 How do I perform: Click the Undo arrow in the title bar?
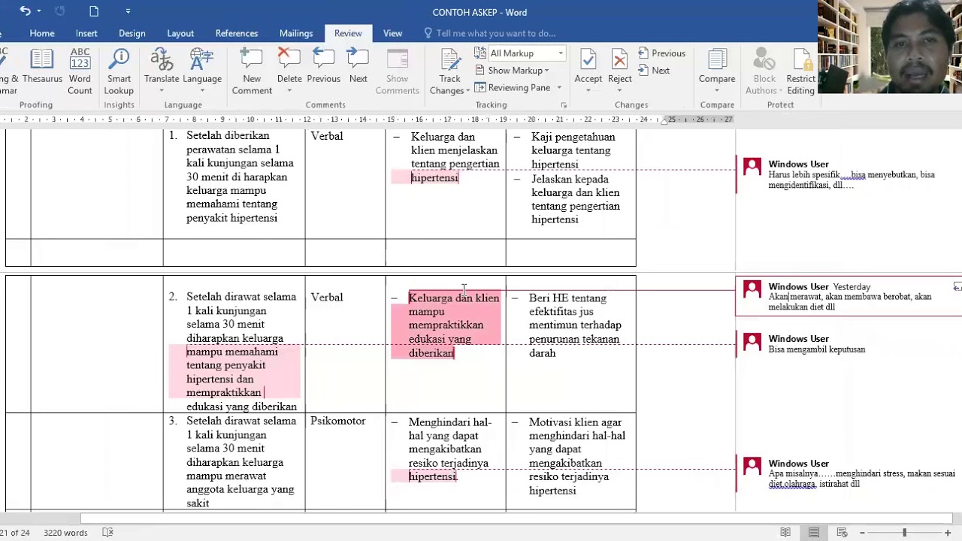[x=26, y=11]
